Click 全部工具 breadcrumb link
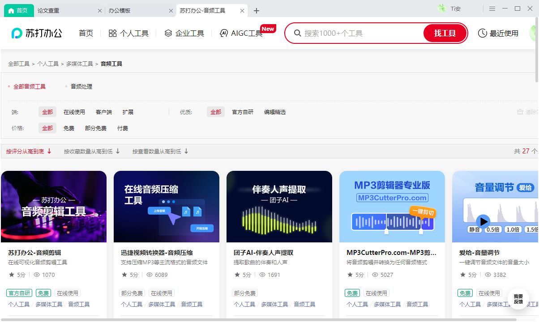 pyautogui.click(x=19, y=64)
